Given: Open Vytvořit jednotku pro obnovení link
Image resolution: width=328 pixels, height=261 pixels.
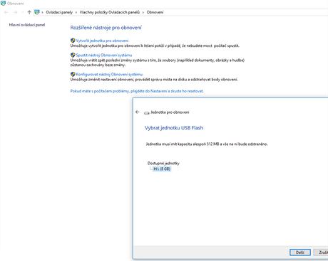Looking at the screenshot, I should 102,41.
